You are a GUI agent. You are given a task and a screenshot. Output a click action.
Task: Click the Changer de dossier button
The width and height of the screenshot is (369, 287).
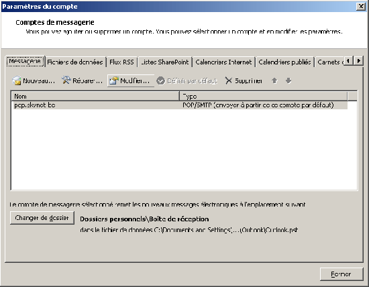click(x=42, y=218)
